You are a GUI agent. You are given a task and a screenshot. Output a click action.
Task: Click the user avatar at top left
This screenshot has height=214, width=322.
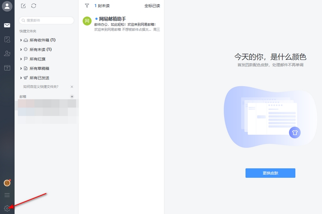click(x=7, y=6)
